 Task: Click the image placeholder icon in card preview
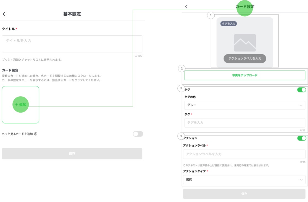pos(245,43)
